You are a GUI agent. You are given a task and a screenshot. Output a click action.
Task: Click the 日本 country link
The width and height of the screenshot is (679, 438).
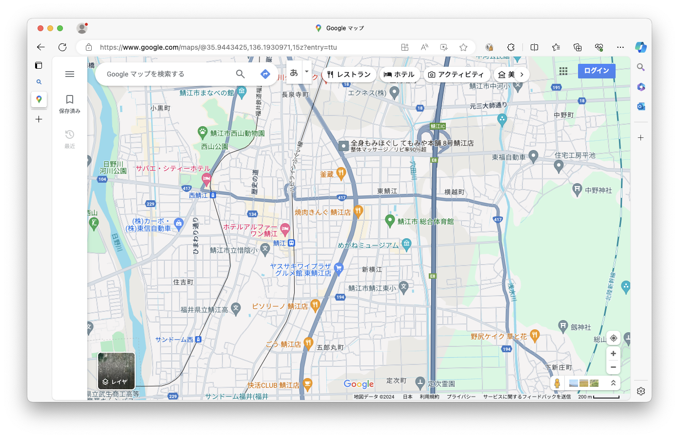point(407,397)
